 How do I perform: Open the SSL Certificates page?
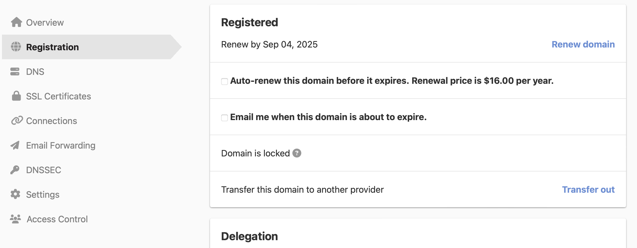tap(58, 96)
